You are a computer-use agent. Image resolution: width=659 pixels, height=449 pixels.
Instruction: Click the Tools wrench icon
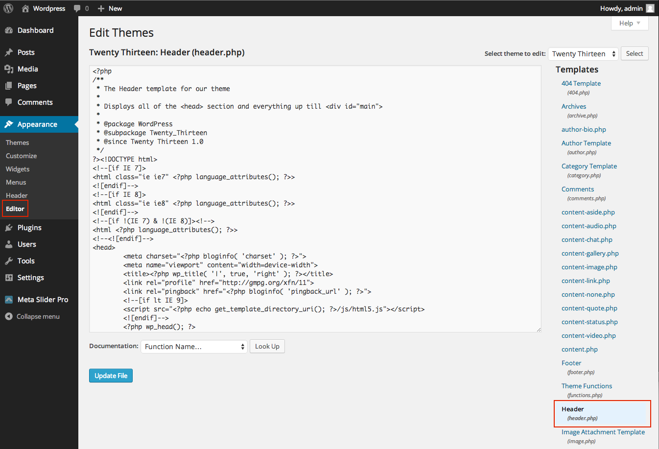(9, 261)
